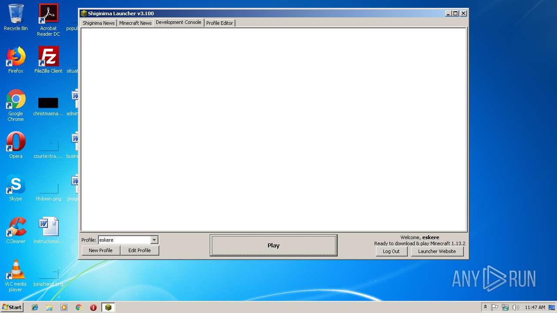Open Chrome from the taskbar
This screenshot has width=557, height=313.
78,307
